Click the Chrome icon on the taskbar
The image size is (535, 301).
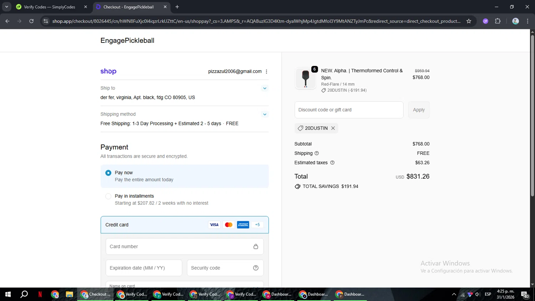pyautogui.click(x=55, y=294)
